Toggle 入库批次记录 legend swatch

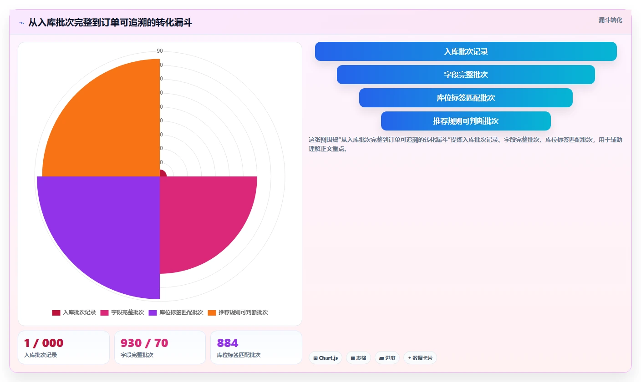(56, 312)
